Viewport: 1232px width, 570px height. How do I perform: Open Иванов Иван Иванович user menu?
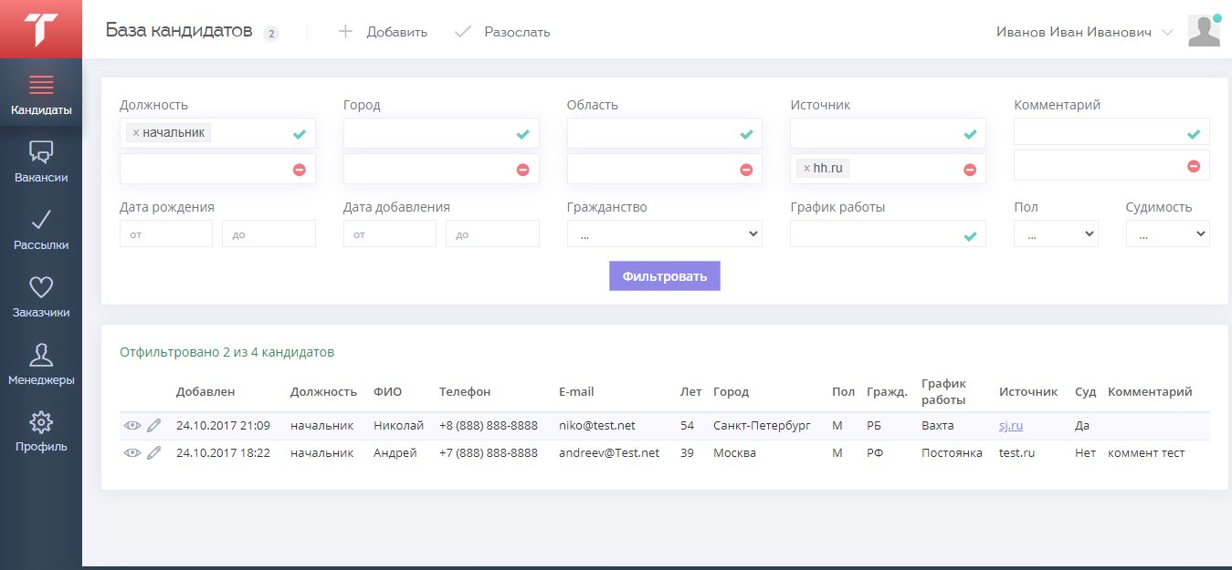pos(1084,32)
